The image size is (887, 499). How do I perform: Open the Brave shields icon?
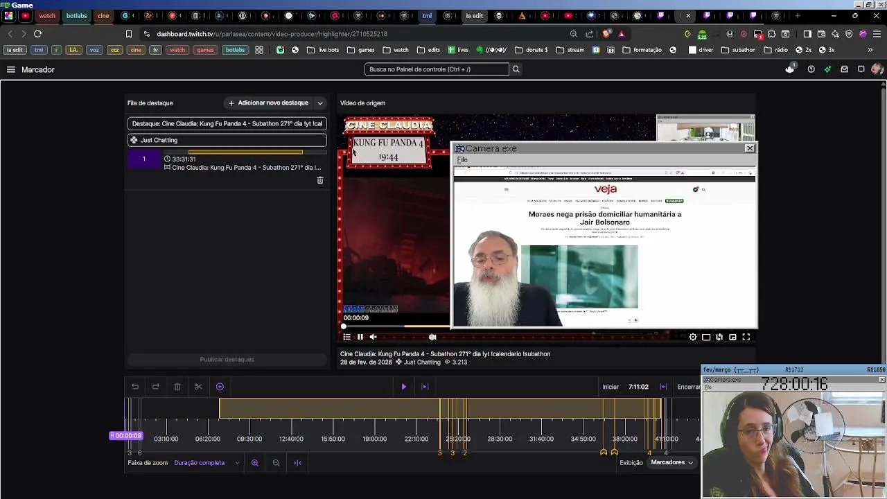(607, 33)
